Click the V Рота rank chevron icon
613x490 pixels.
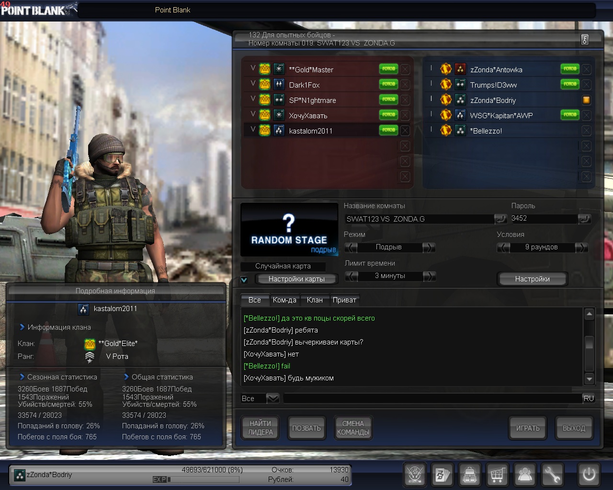click(90, 357)
